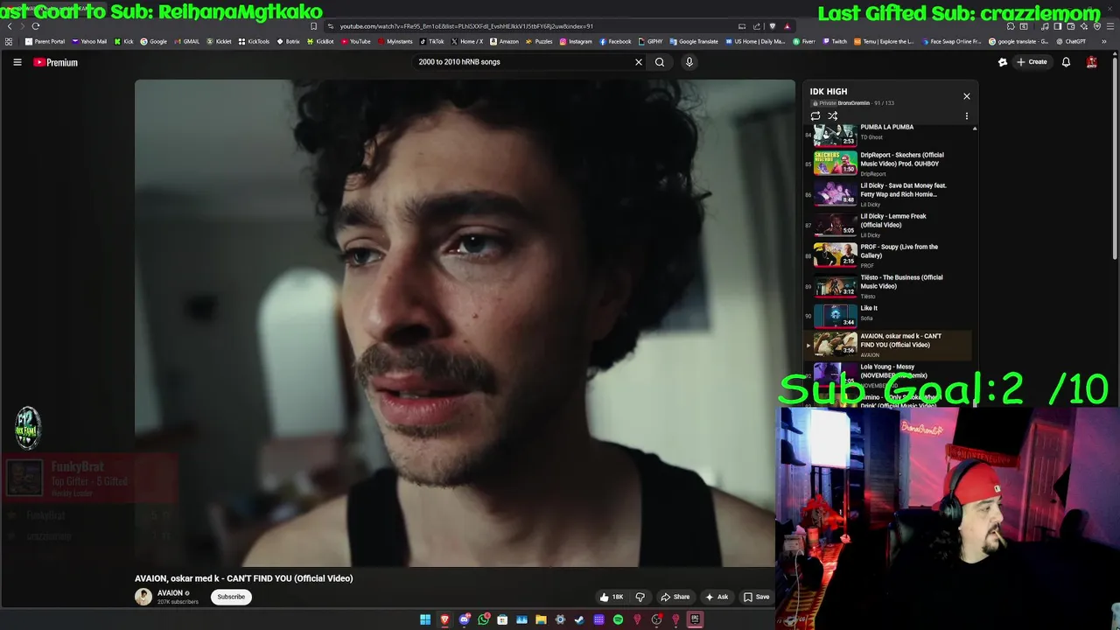The height and width of the screenshot is (630, 1120).
Task: Select AVAION CAN'T FIND YOU playlist entry
Action: pos(887,345)
